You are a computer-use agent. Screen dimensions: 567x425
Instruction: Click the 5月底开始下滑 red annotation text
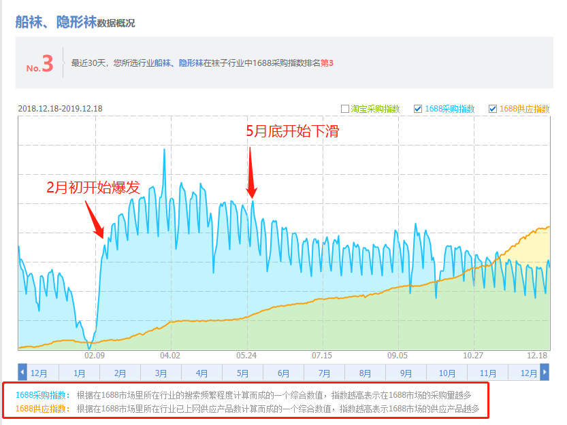pos(292,131)
